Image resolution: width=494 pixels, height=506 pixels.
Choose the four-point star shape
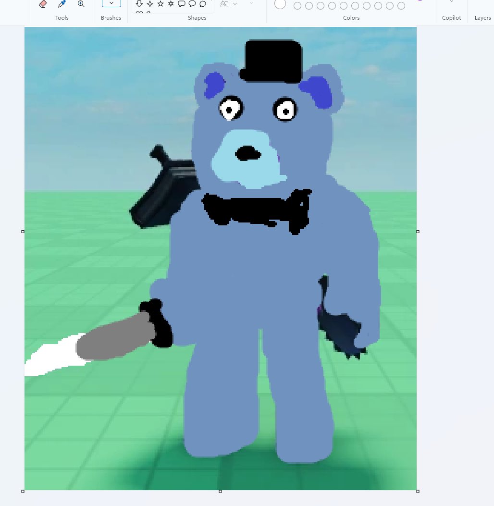click(150, 4)
